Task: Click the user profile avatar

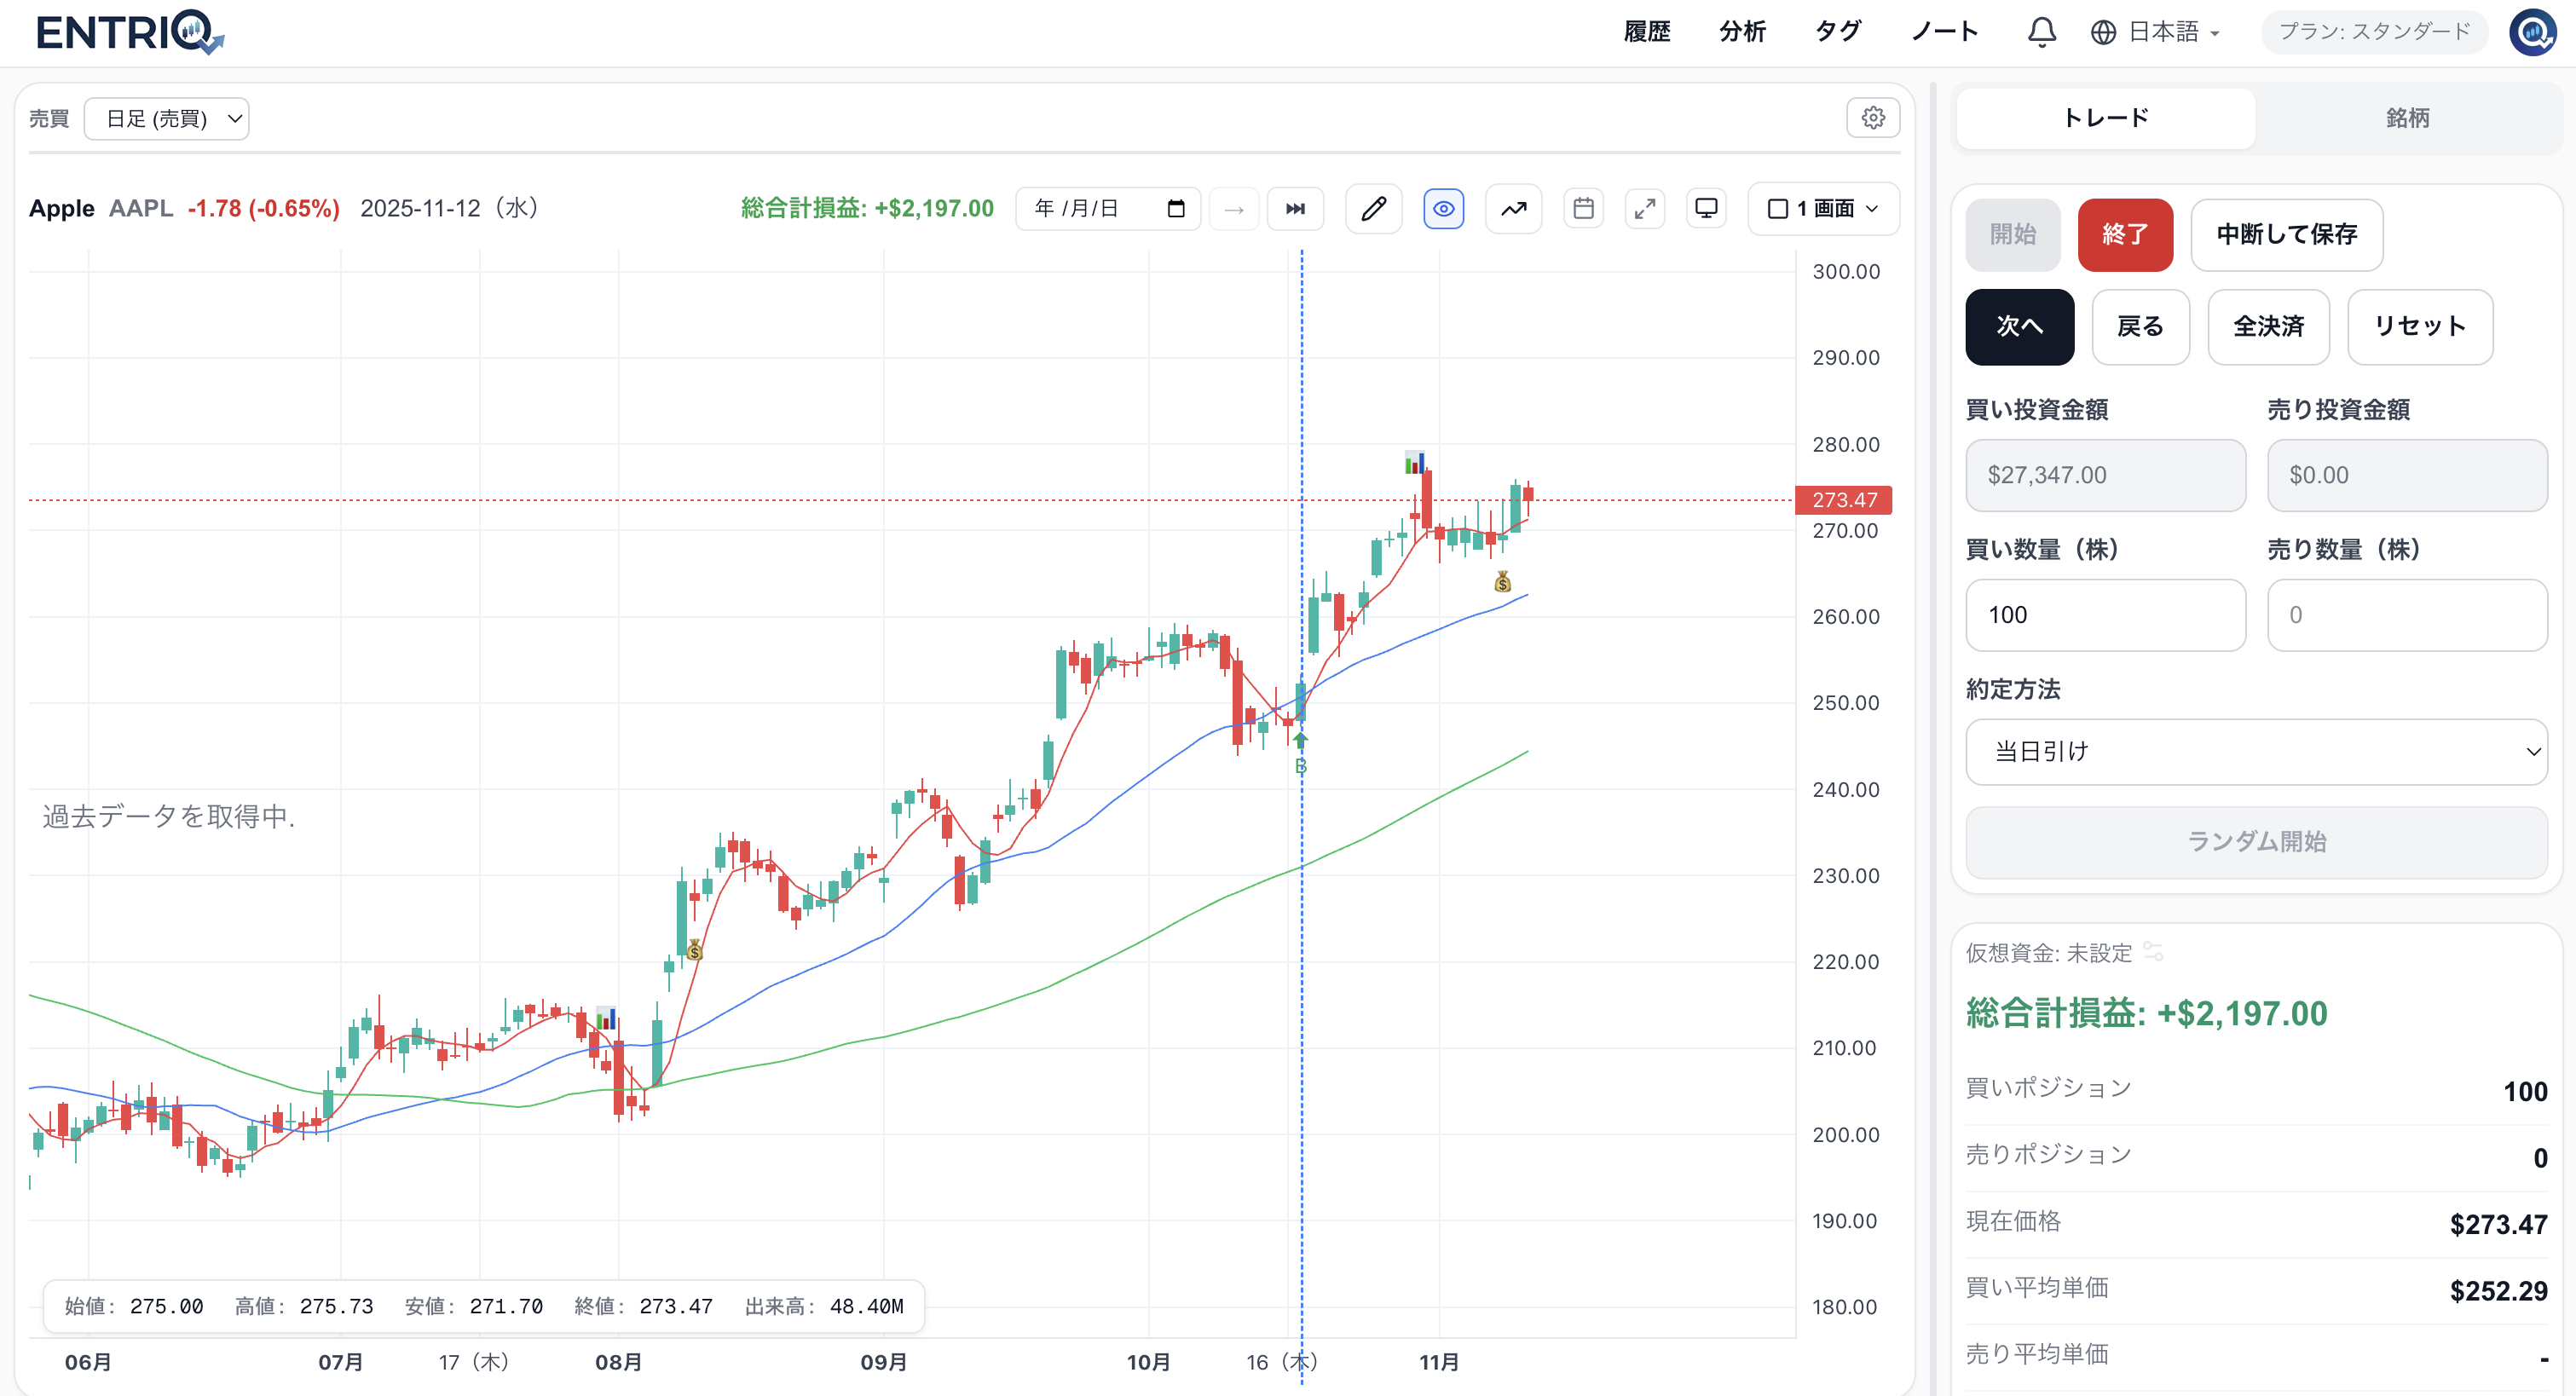Action: (2533, 32)
